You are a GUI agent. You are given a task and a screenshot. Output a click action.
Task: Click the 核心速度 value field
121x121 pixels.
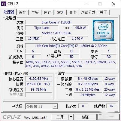pos(38,79)
